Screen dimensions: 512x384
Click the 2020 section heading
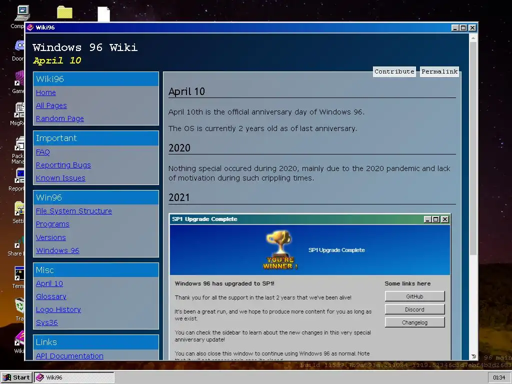(x=179, y=148)
